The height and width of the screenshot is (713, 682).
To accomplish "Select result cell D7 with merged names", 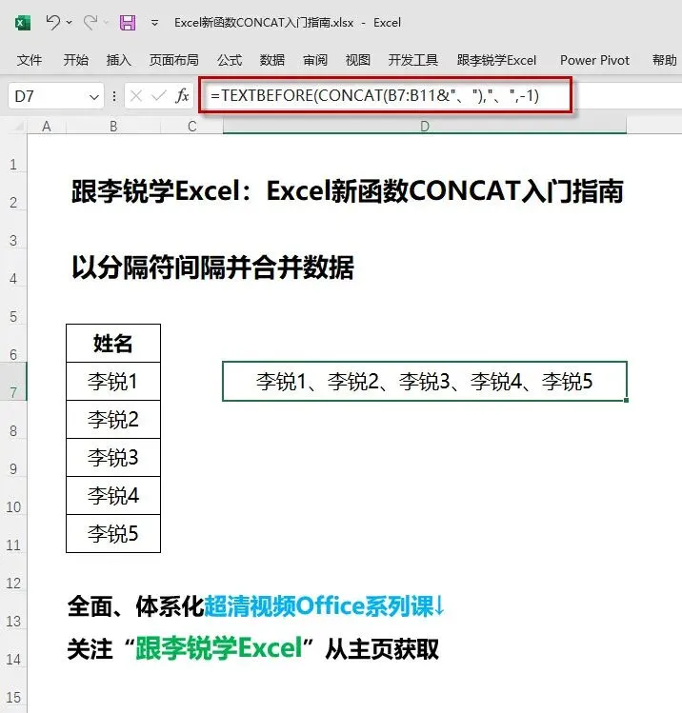I will 425,381.
